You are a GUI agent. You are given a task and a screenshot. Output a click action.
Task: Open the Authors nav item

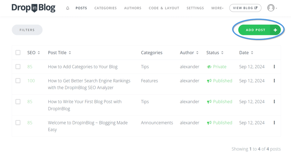(x=133, y=8)
